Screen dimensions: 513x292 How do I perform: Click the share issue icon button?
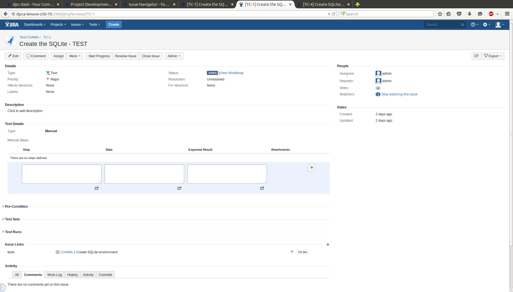pyautogui.click(x=476, y=56)
